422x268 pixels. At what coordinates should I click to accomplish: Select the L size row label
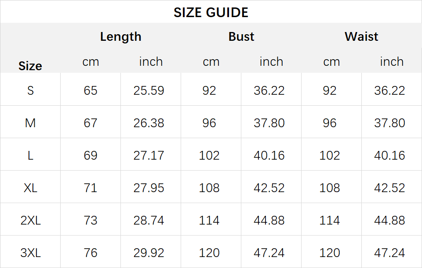[30, 155]
